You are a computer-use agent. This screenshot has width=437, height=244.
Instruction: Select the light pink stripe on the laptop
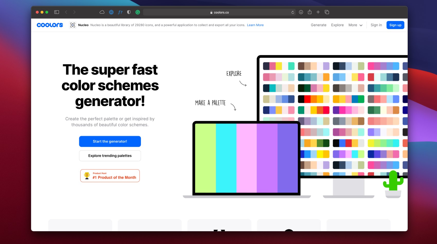tap(247, 158)
